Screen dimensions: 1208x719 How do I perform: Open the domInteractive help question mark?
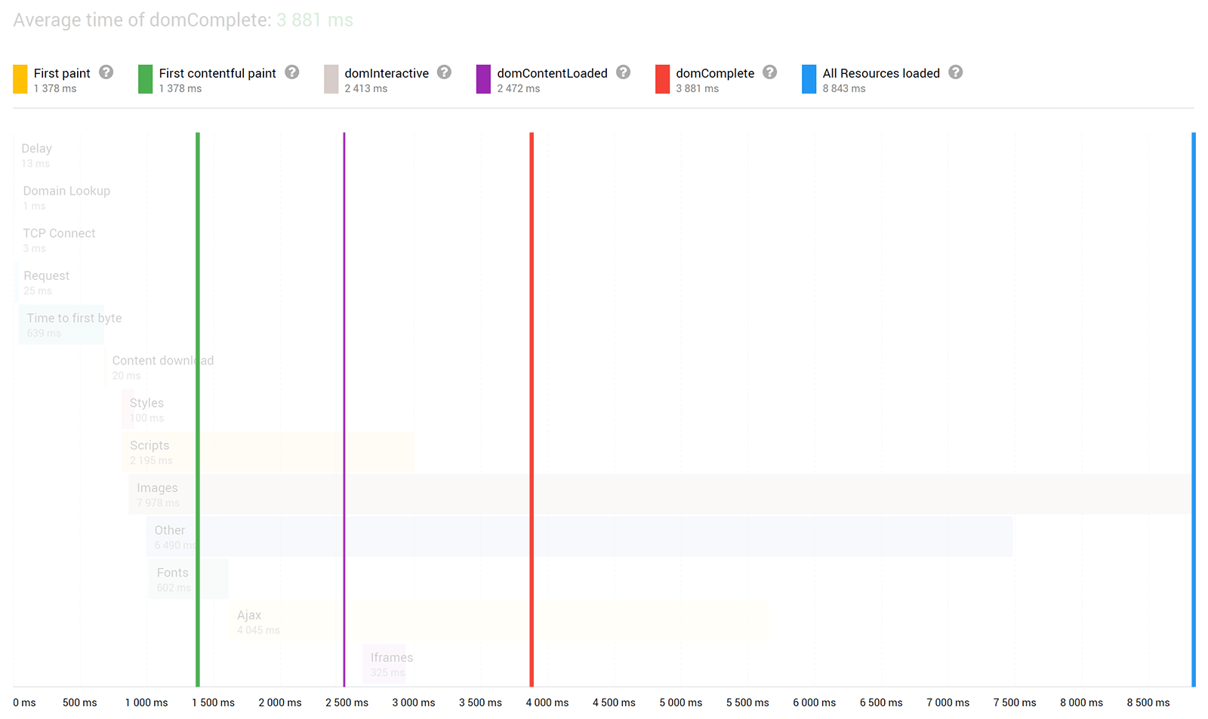[x=445, y=72]
